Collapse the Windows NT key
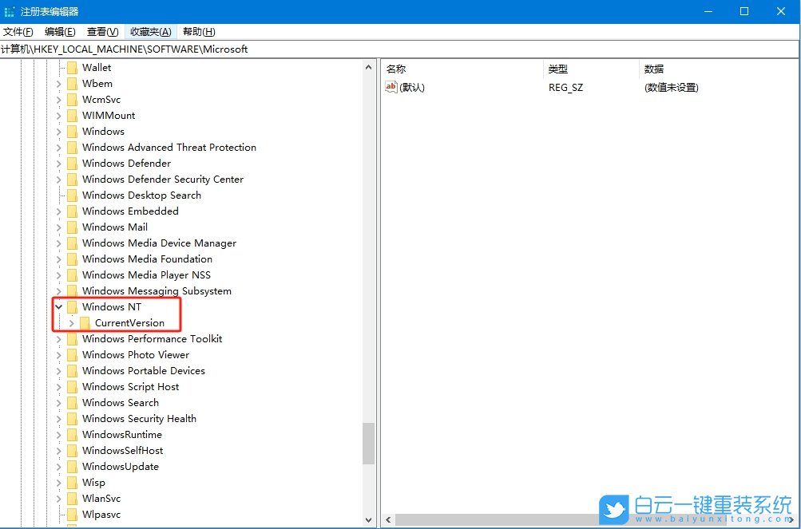Image resolution: width=801 pixels, height=529 pixels. coord(58,306)
